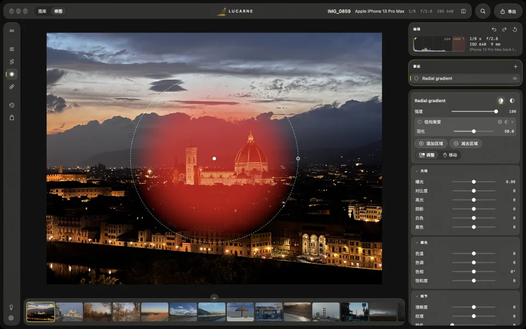Add a new mask with plus icon
This screenshot has height=329, width=526.
[x=516, y=66]
